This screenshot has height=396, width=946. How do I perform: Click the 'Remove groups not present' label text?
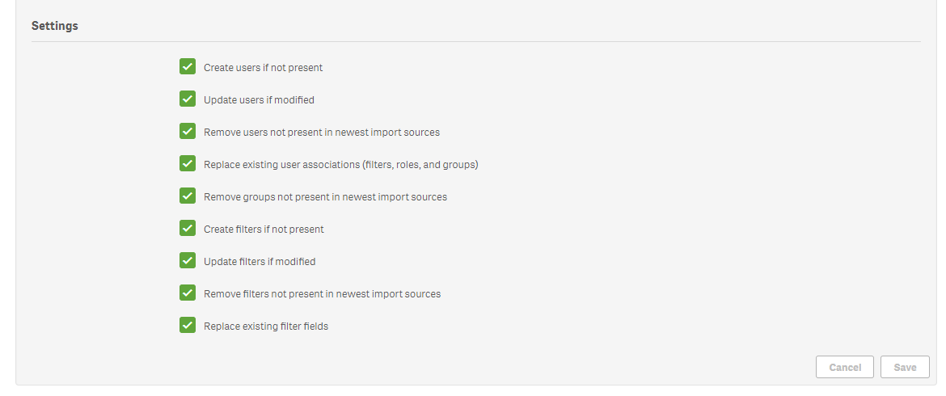tap(325, 197)
